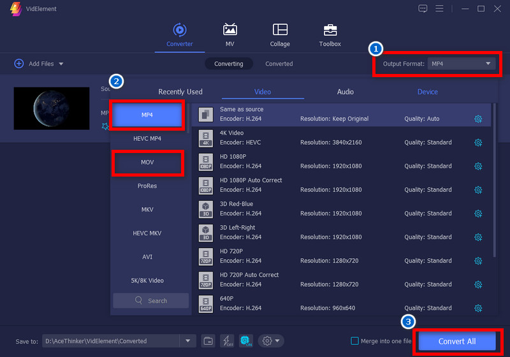Viewport: 510px width, 357px height.
Task: Select the AVI format
Action: tap(147, 257)
